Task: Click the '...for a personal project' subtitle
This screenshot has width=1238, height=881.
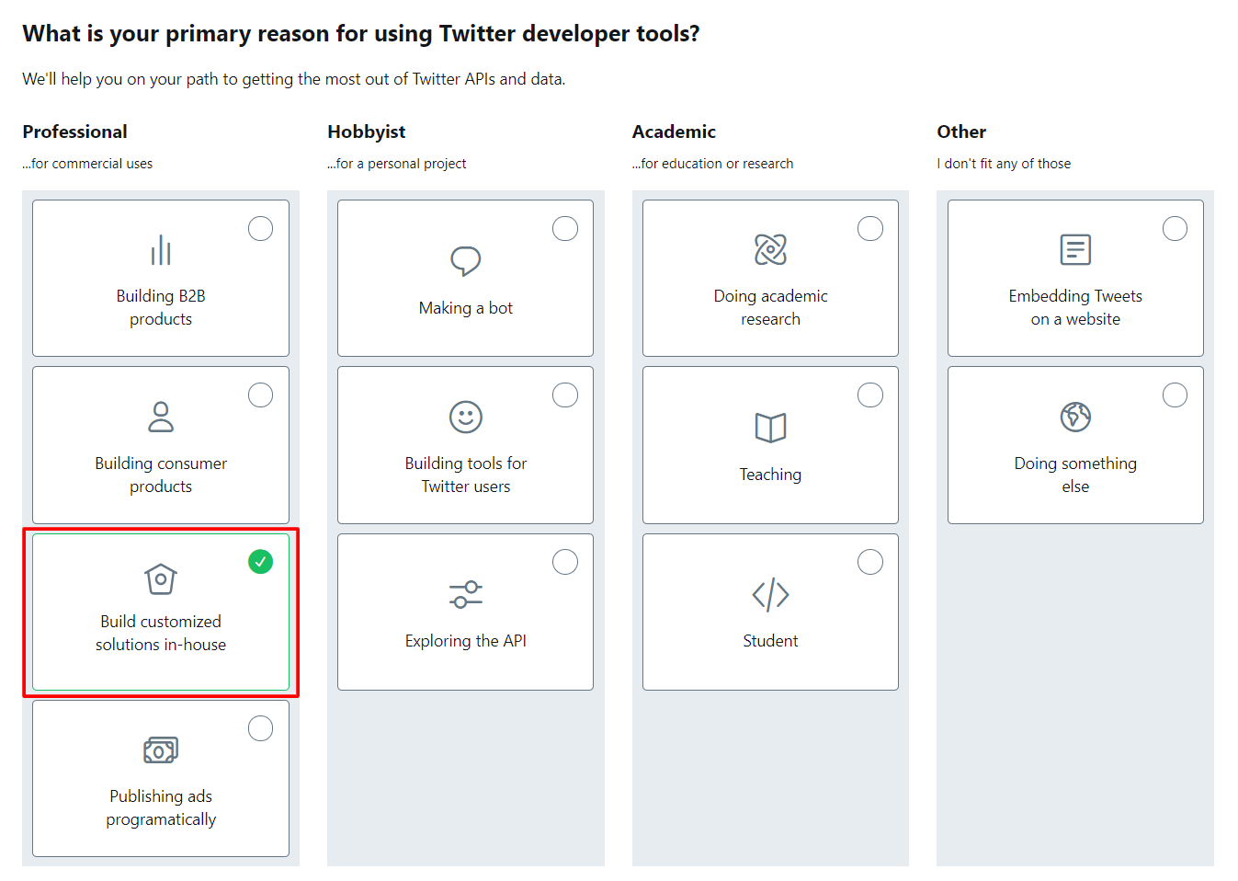Action: click(397, 164)
